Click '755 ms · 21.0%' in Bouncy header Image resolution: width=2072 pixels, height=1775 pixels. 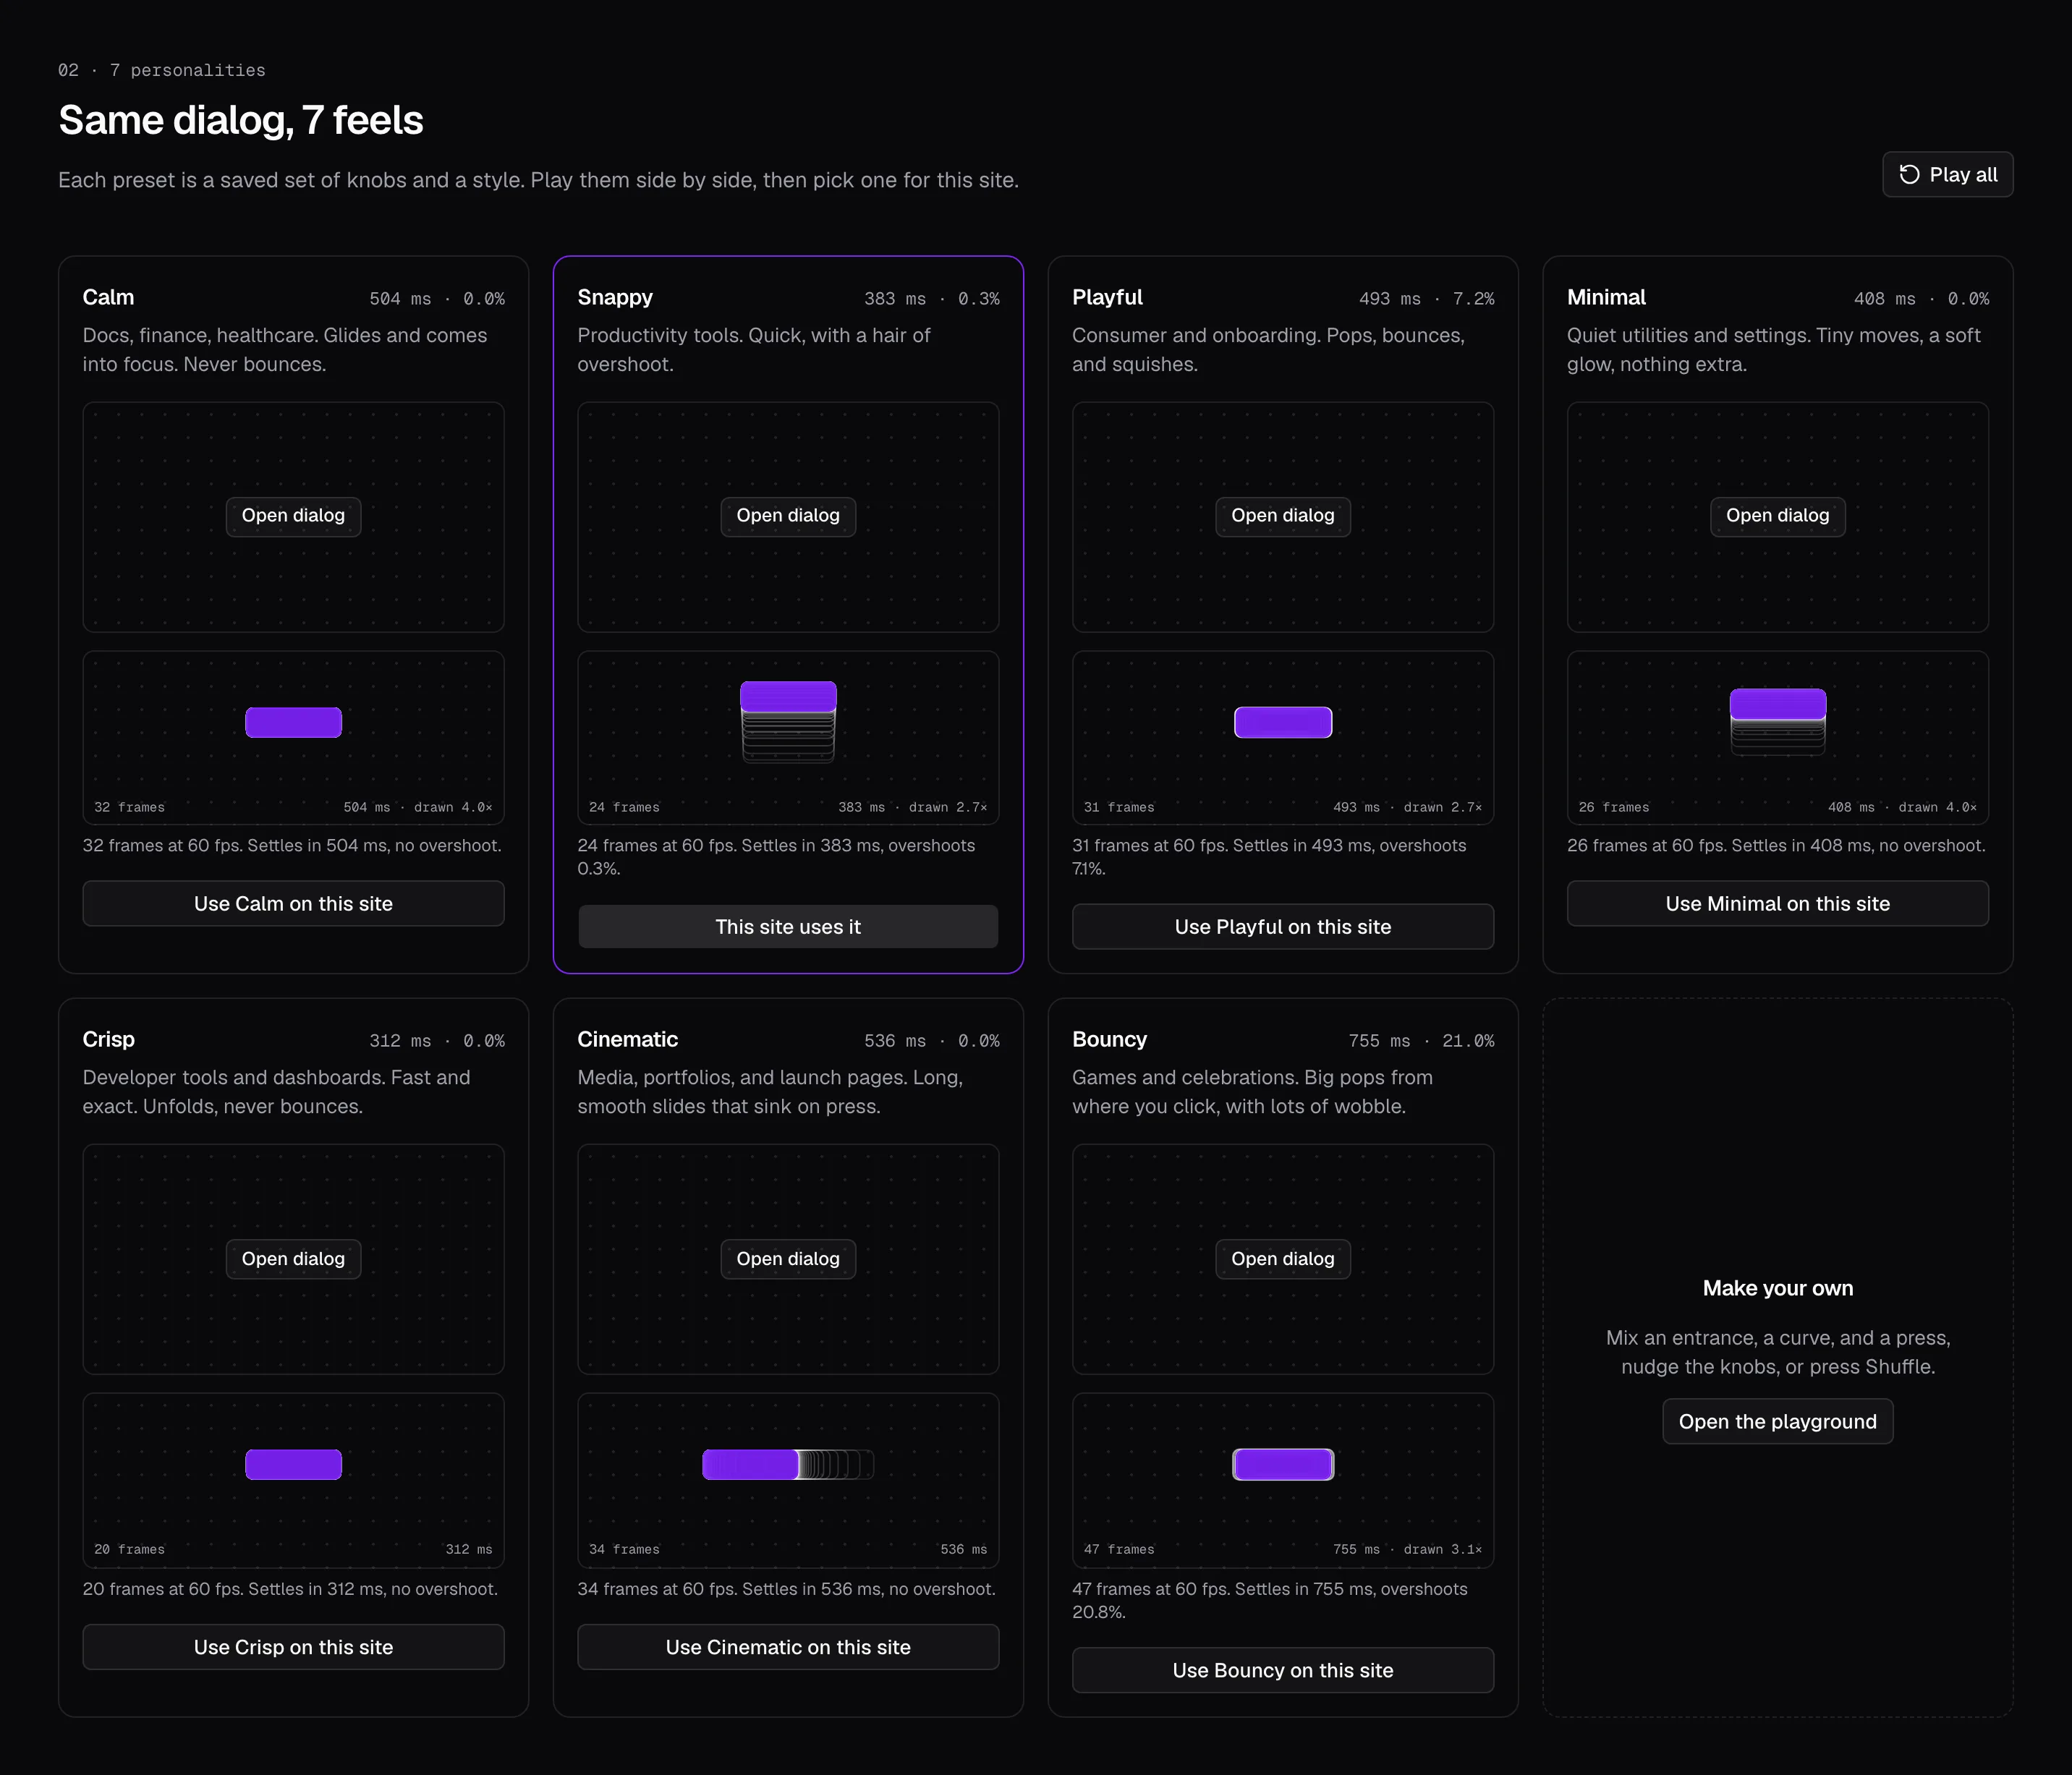pyautogui.click(x=1421, y=1041)
